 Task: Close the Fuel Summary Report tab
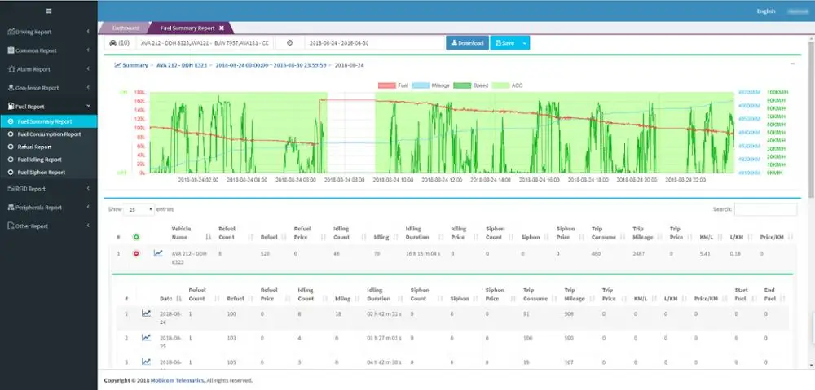222,28
